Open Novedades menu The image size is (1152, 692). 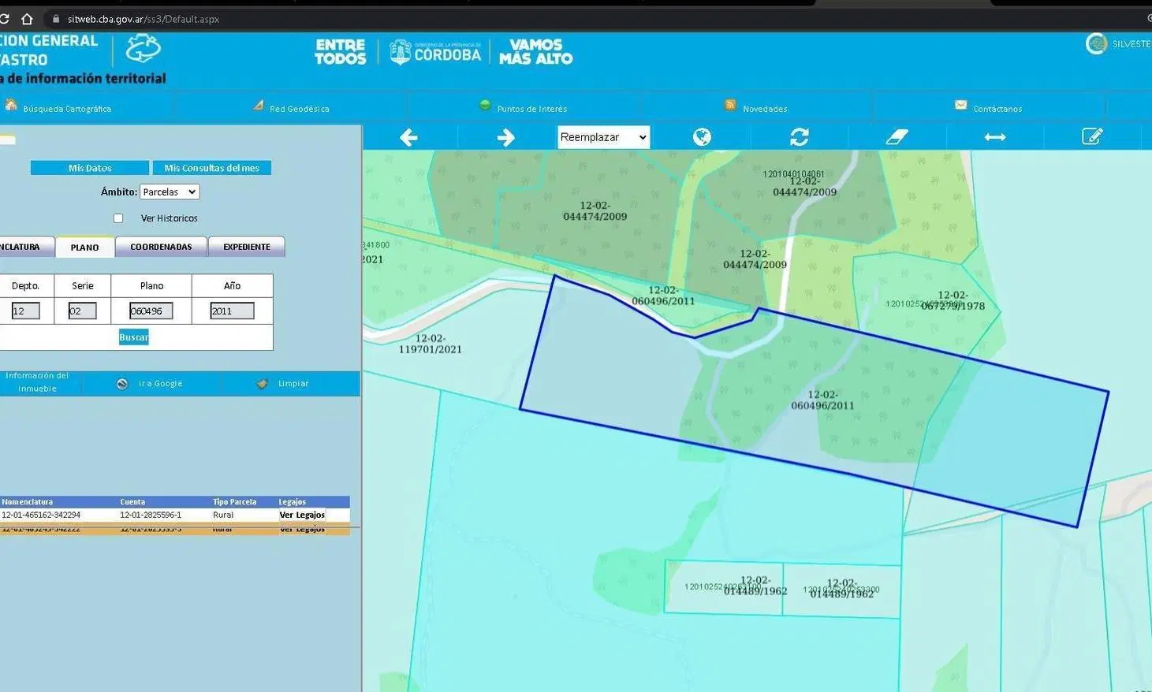765,109
